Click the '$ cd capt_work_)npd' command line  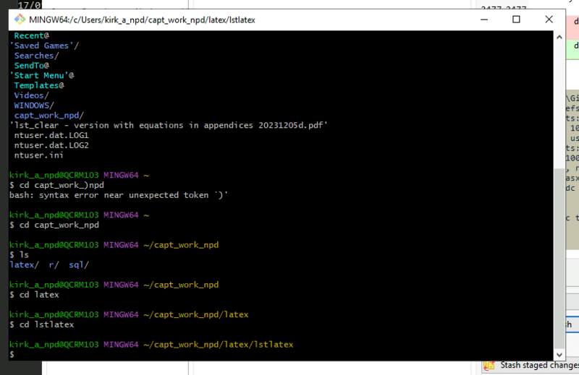click(57, 185)
